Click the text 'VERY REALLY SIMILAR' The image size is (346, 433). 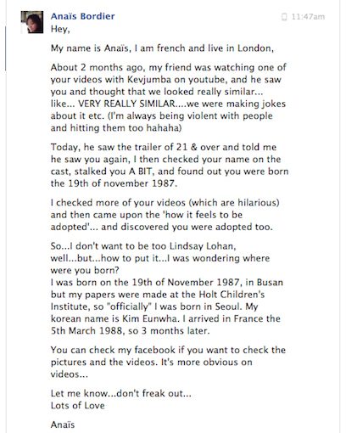click(x=127, y=104)
